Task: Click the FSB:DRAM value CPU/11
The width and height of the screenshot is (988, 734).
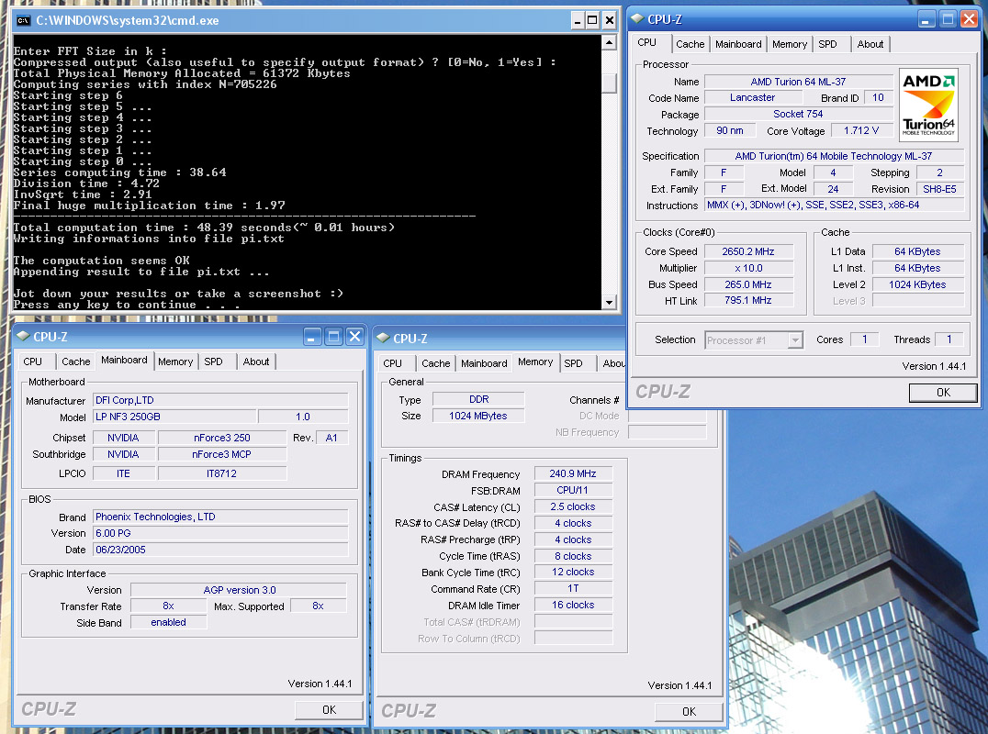Action: coord(573,490)
